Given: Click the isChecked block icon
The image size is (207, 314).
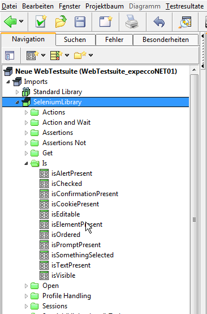Looking at the screenshot, I should point(44,184).
